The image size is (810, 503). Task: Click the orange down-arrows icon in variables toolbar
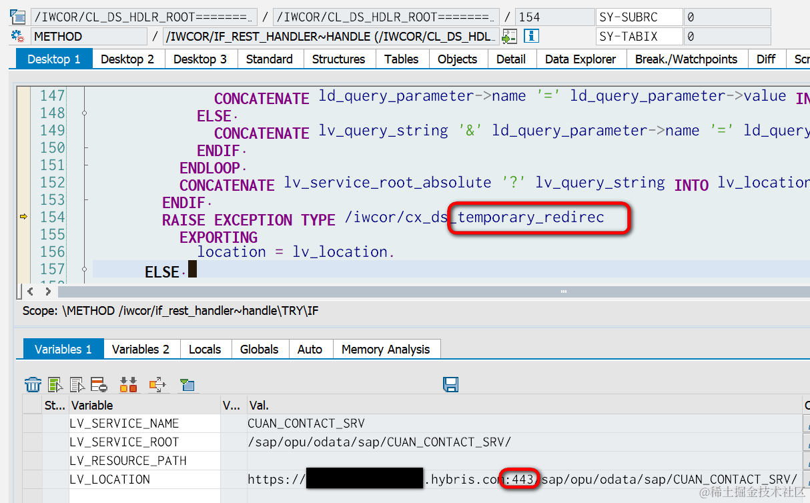pyautogui.click(x=128, y=384)
